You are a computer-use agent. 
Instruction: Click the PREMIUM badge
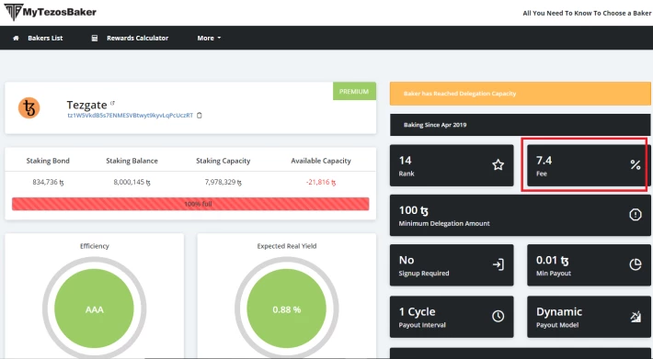point(354,91)
